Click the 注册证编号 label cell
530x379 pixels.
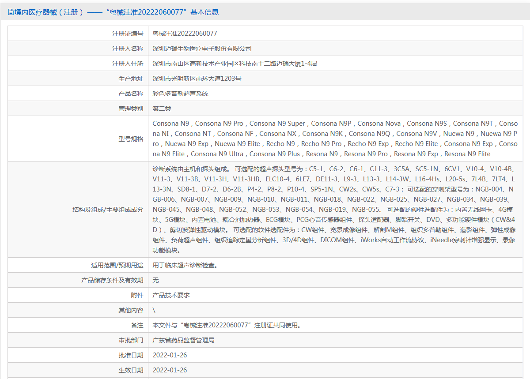128,34
